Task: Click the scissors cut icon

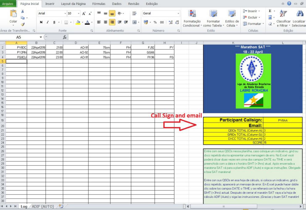Action: coord(23,11)
